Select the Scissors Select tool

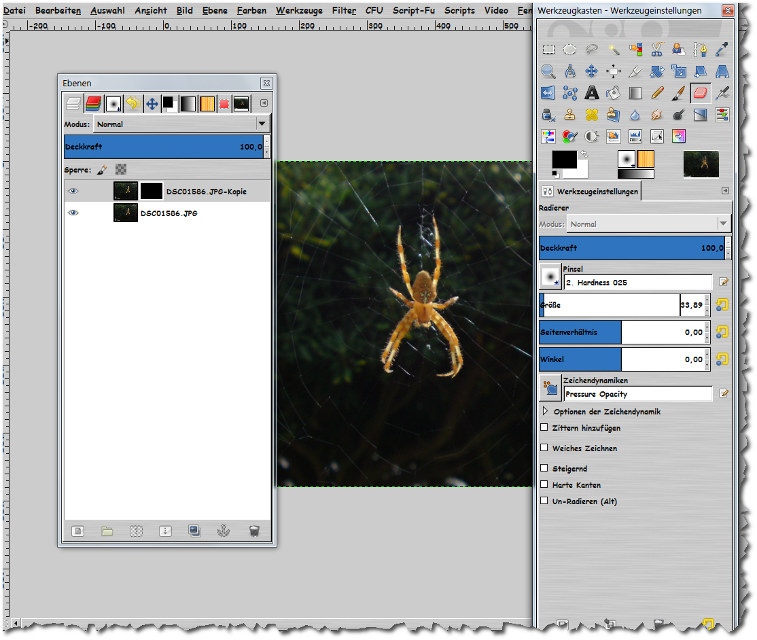tap(657, 49)
